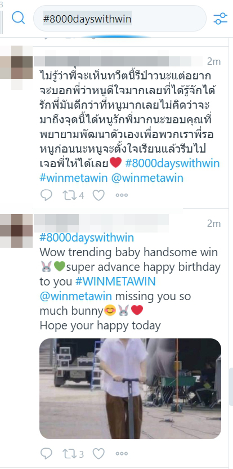The width and height of the screenshot is (233, 469).
Task: Open @winmetawin mention before 'missing you'
Action: (75, 296)
